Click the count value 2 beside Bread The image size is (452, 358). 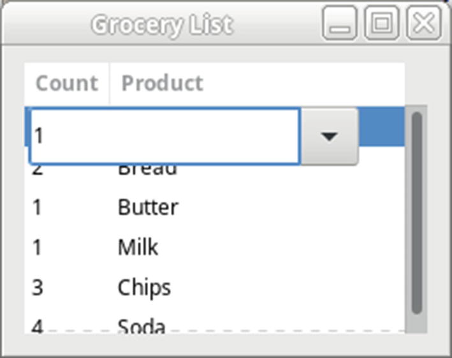pyautogui.click(x=37, y=170)
